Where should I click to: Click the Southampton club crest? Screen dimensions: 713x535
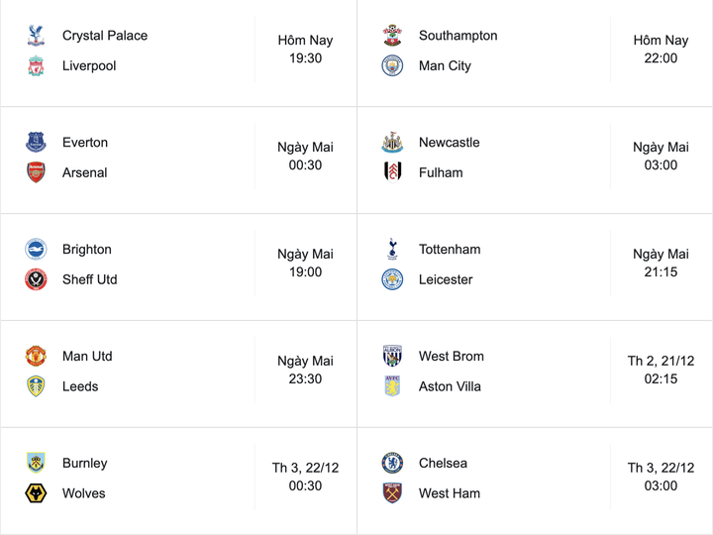(x=393, y=37)
